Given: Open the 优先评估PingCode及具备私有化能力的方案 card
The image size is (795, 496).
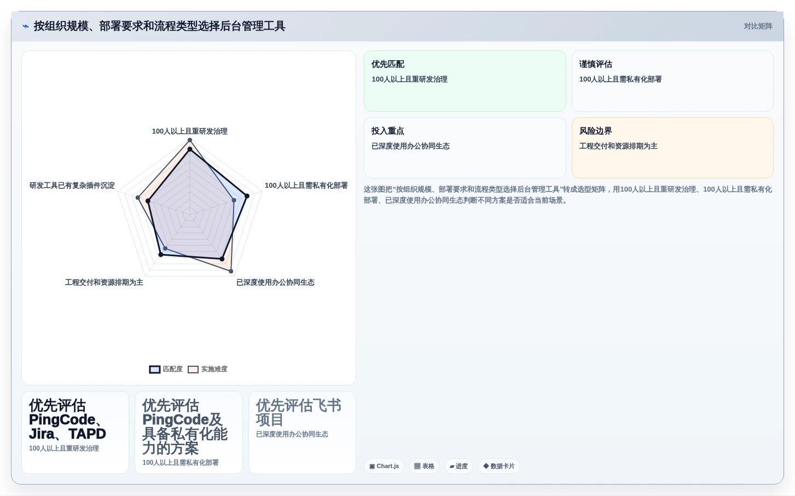Looking at the screenshot, I should 189,432.
